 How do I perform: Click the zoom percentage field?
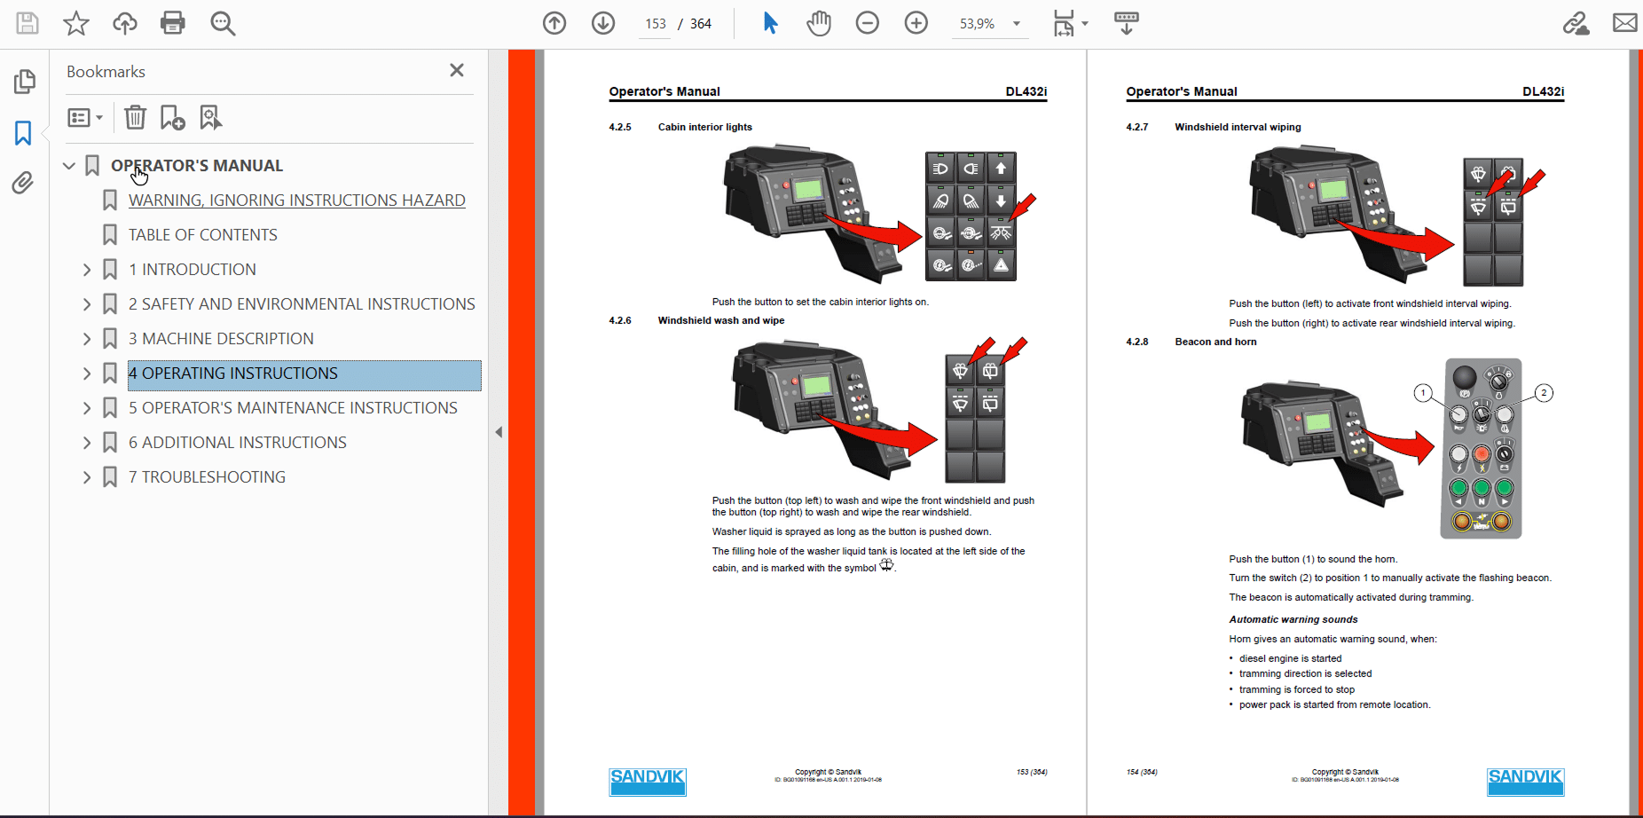click(x=977, y=24)
